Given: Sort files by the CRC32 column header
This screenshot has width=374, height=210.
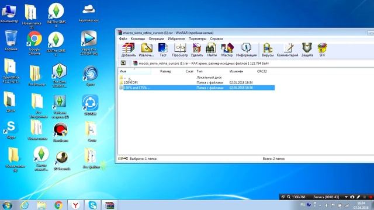Looking at the screenshot, I should coord(262,71).
